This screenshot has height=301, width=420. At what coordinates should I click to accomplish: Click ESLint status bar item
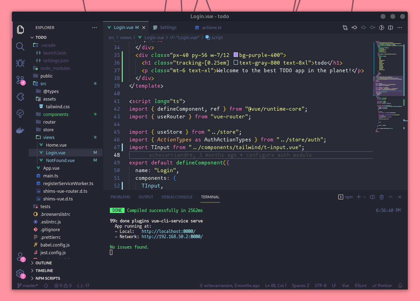(361, 286)
